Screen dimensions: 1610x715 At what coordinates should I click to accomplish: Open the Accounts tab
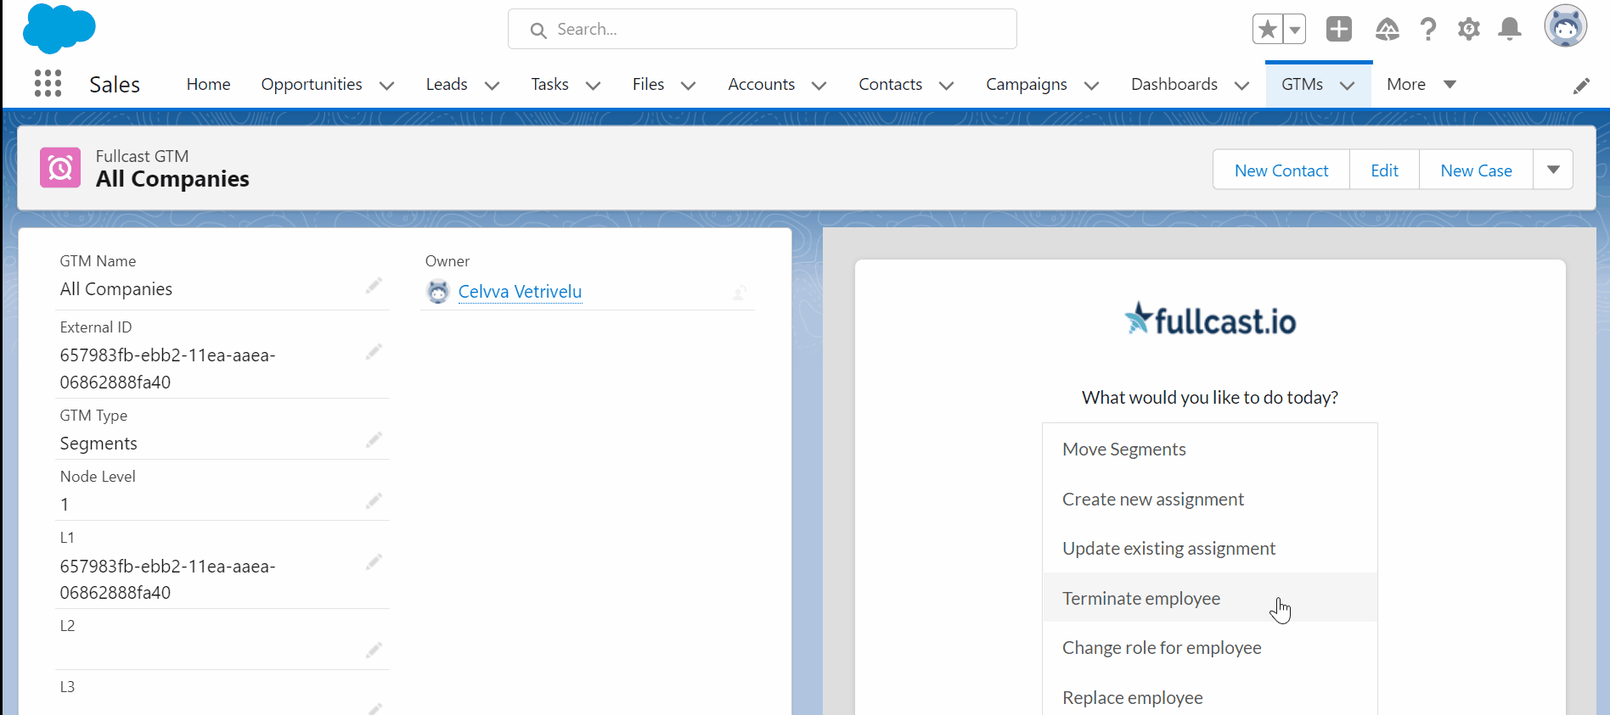(761, 84)
